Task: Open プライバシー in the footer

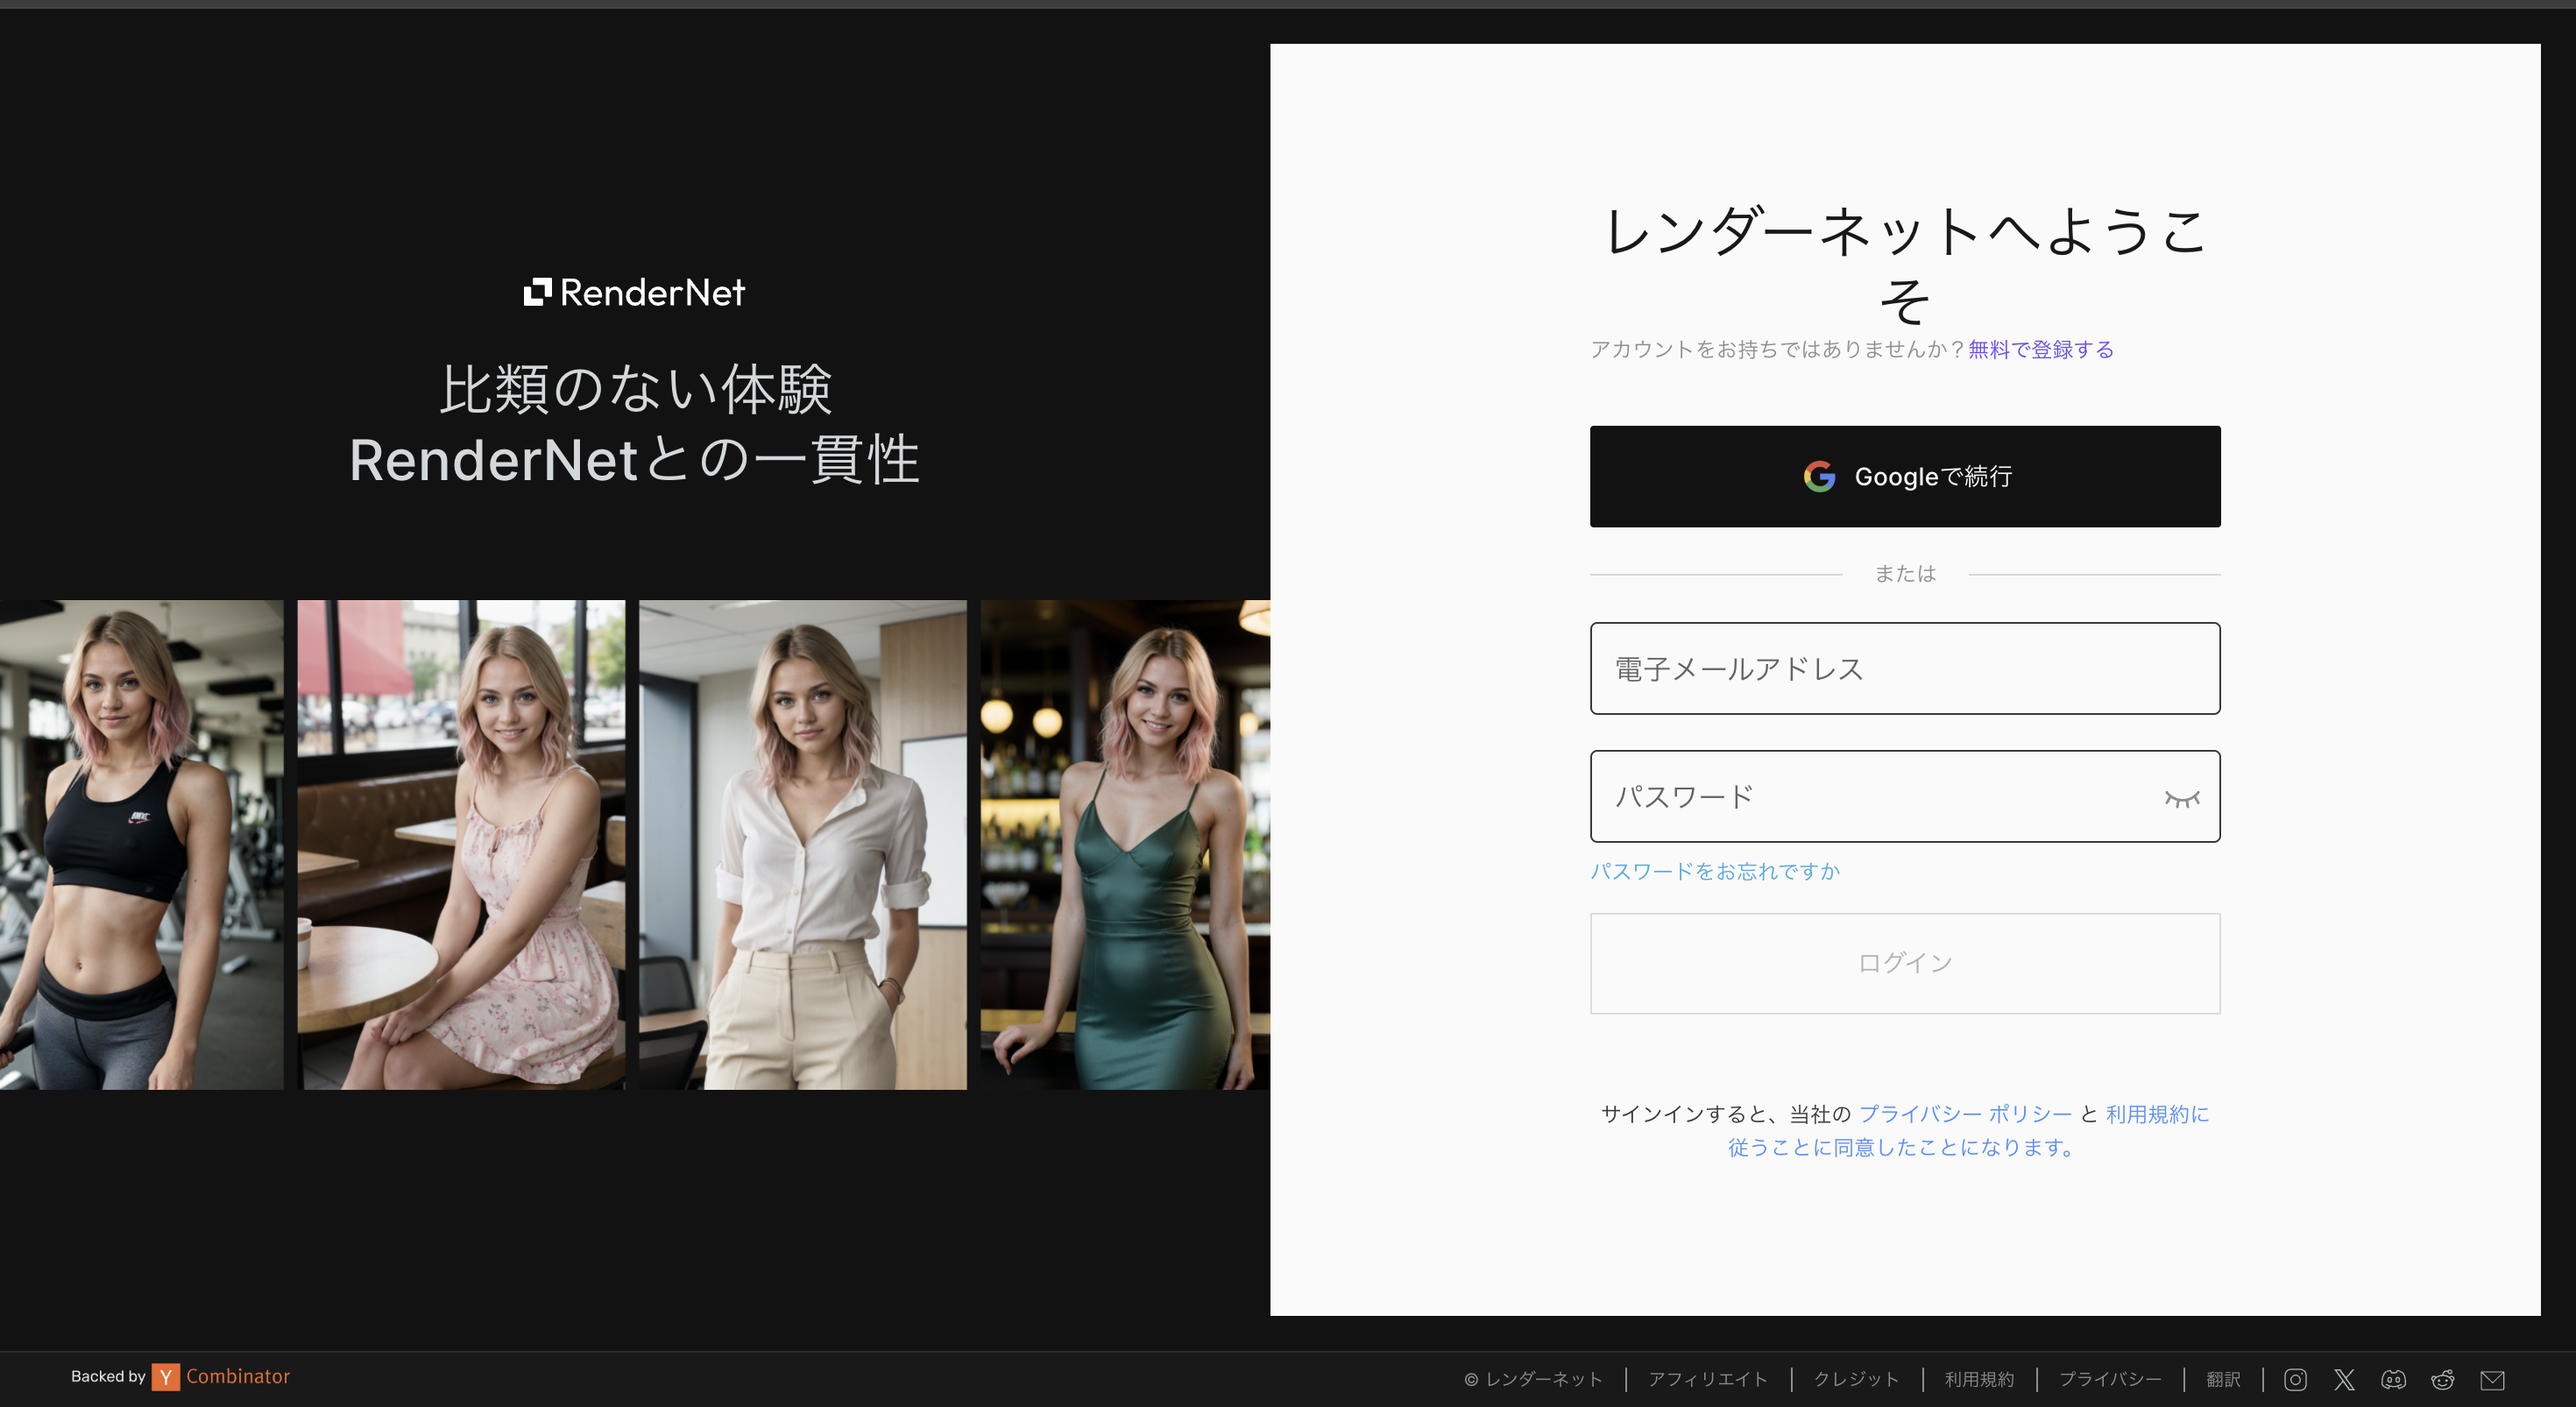Action: 2109,1379
